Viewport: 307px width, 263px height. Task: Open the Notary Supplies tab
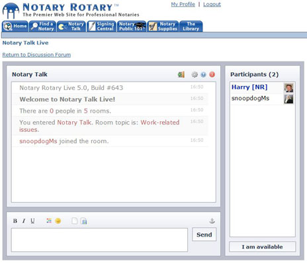[x=163, y=26]
